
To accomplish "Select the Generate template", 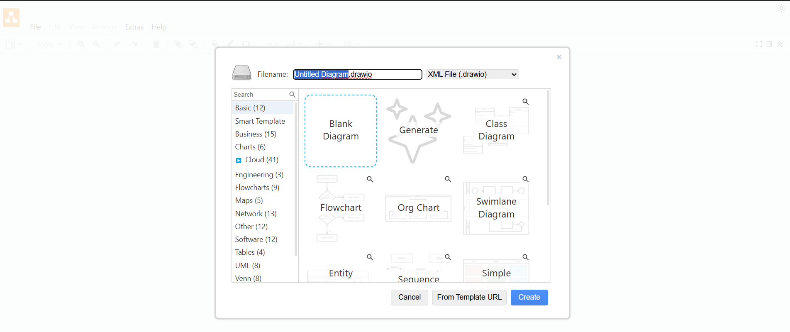I will (419, 131).
